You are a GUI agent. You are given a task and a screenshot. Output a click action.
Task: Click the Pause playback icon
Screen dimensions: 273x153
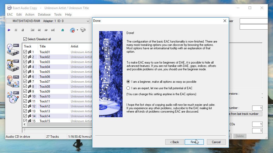point(16,30)
